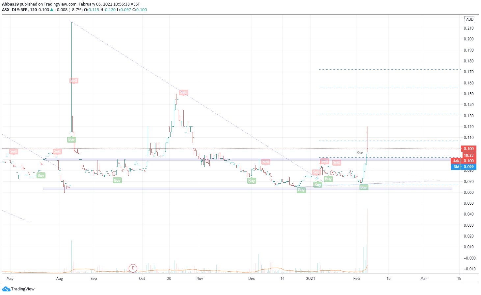Viewport: 481px width, 295px height.
Task: Click the Mar time axis label
Action: tap(424, 279)
